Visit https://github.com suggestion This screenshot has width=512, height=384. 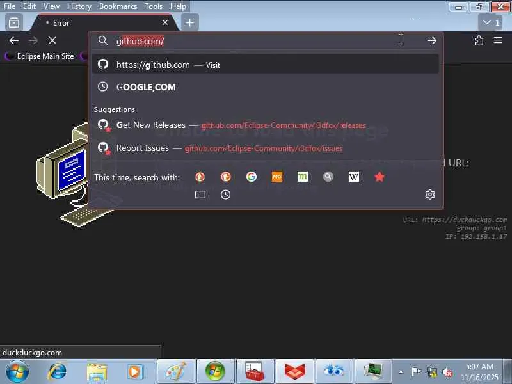click(x=266, y=65)
